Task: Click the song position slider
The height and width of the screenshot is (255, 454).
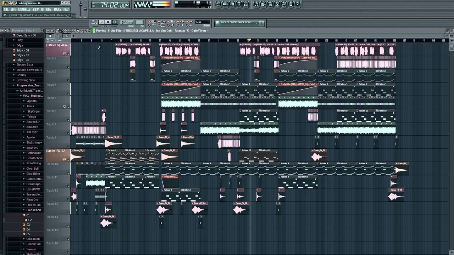Action: coord(105,26)
